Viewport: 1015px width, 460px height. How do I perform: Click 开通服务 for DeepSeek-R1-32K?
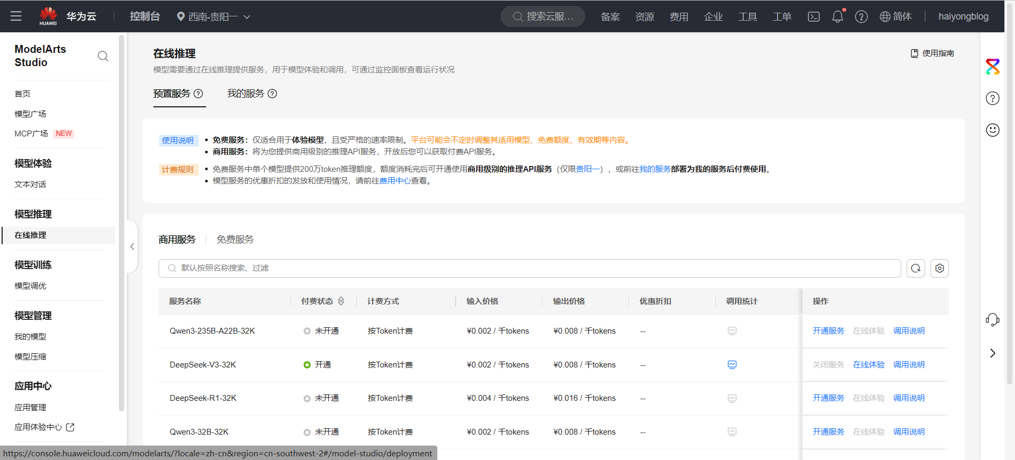pos(828,398)
